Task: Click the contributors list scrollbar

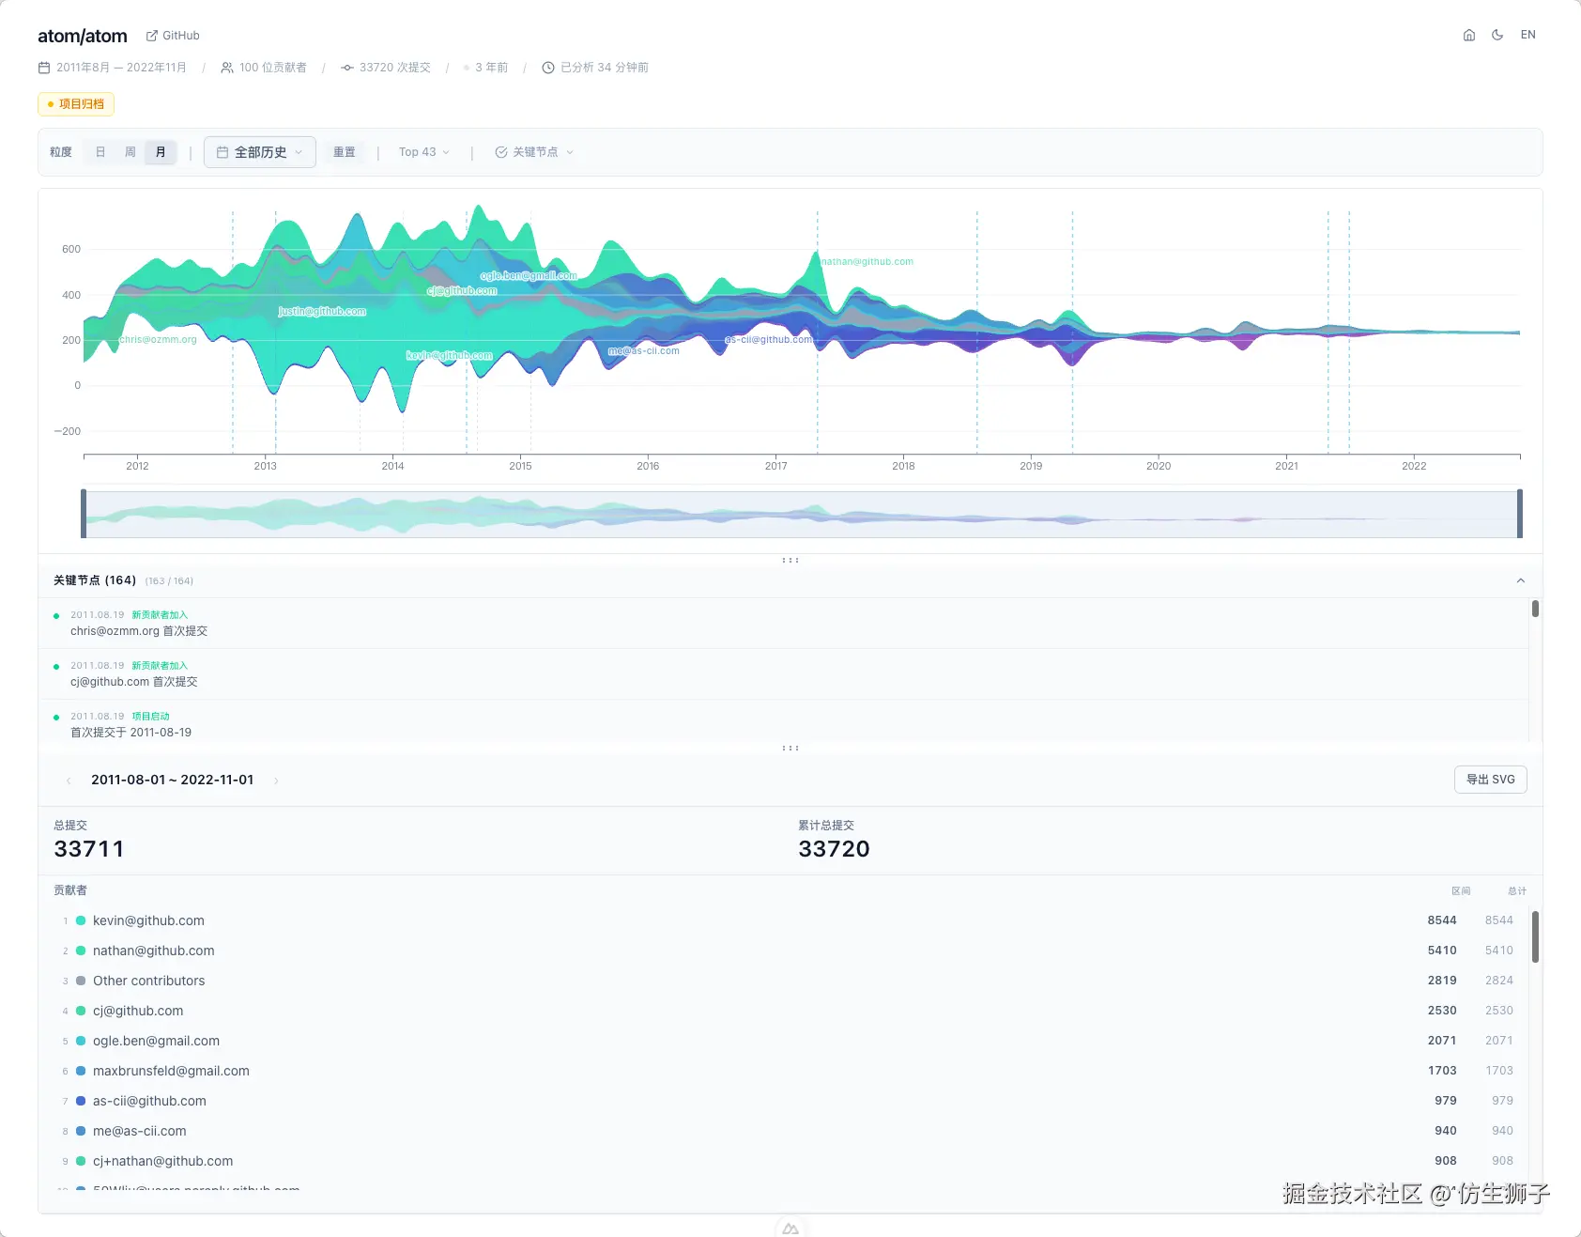Action: [1536, 936]
